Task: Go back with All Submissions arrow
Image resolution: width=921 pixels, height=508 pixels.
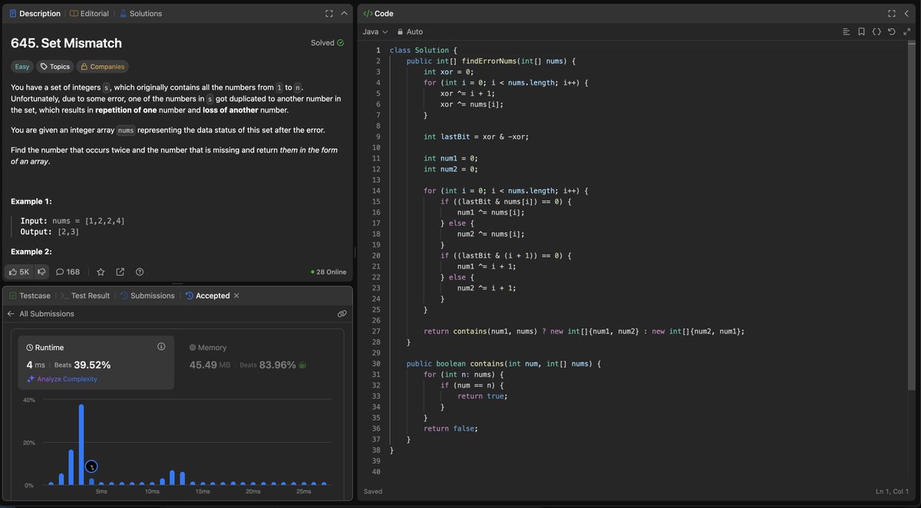Action: (11, 314)
